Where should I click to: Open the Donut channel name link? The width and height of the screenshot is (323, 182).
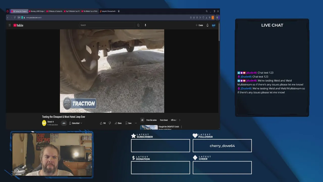[x=50, y=122]
